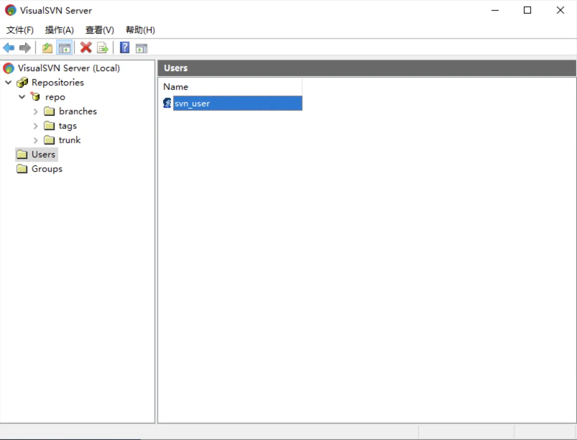Select the tags label in tree

pyautogui.click(x=68, y=126)
